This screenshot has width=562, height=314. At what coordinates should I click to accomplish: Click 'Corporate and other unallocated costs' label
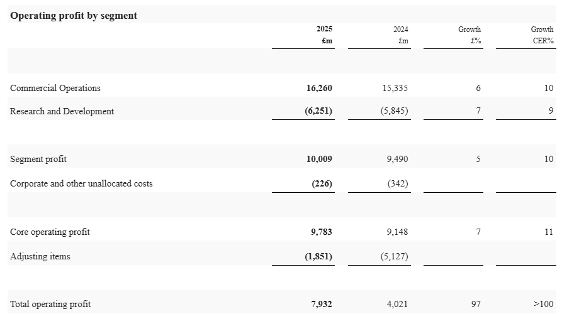[x=81, y=183]
